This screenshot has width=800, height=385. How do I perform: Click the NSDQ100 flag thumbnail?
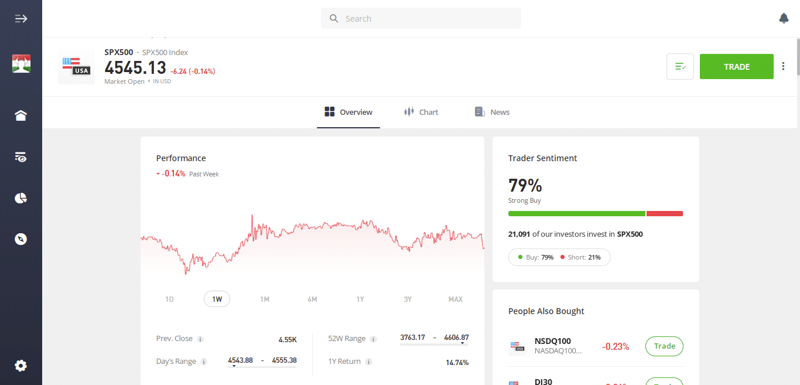click(518, 346)
